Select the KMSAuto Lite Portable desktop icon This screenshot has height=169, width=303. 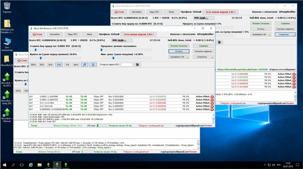pos(7,26)
